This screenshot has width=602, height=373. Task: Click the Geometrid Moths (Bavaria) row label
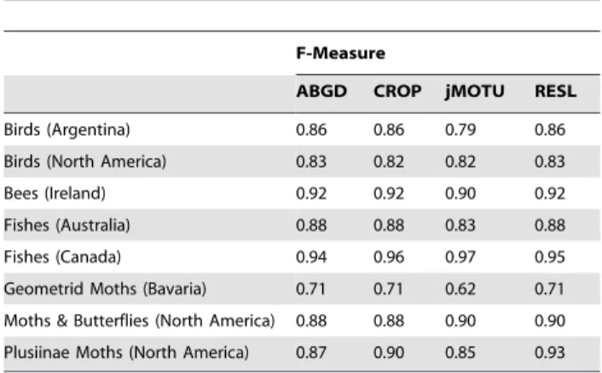tap(105, 289)
